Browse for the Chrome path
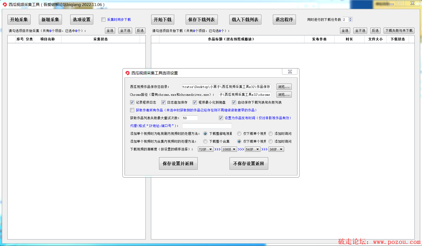Image resolution: width=422 pixels, height=246 pixels. coord(284,94)
